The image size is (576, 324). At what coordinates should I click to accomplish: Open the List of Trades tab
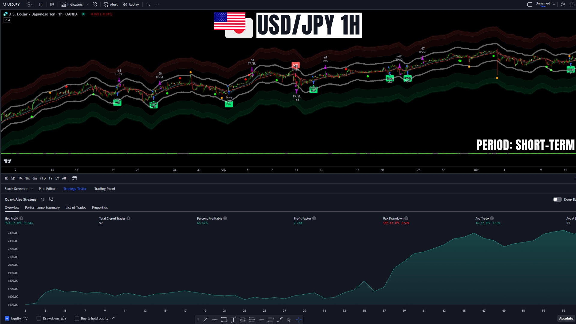tap(76, 208)
